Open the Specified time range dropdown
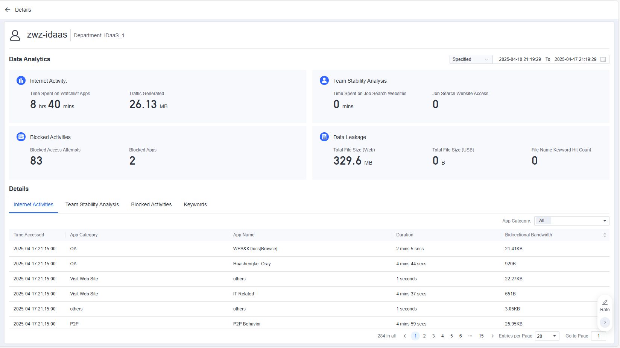620x348 pixels. coord(471,59)
